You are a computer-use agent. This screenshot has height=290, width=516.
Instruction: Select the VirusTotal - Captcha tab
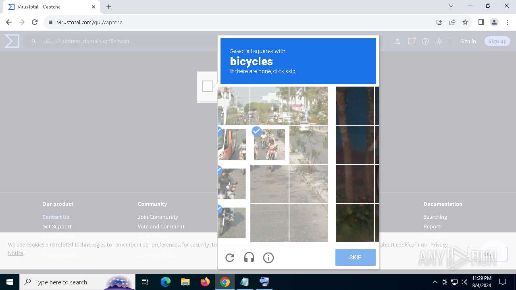tap(51, 7)
